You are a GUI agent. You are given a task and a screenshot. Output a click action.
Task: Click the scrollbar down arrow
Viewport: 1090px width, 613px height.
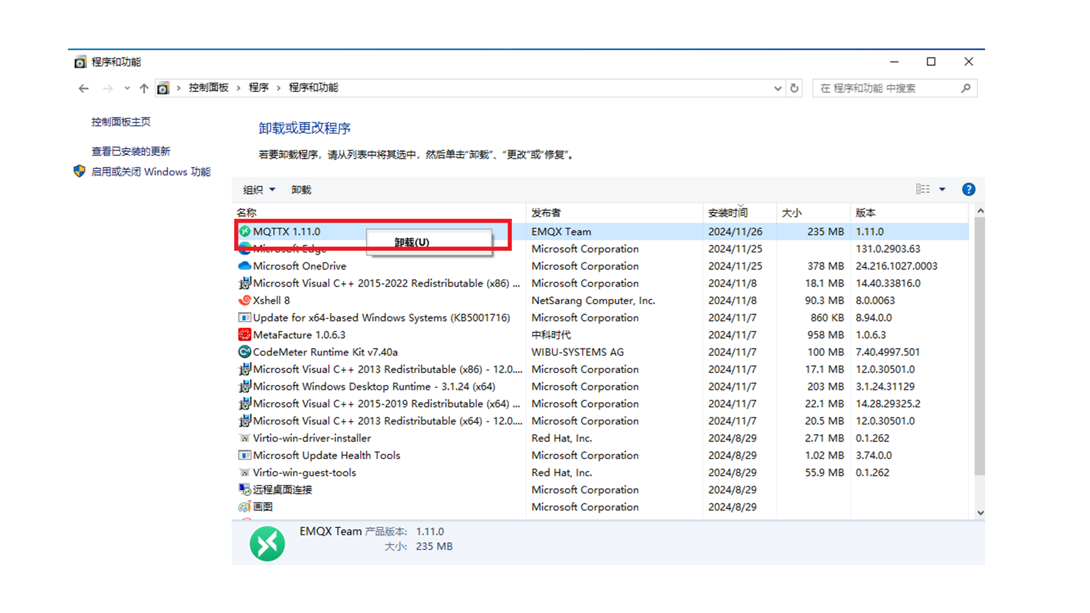tap(980, 513)
